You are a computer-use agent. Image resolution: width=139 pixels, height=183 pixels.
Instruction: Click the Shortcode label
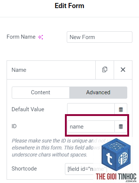click(x=24, y=169)
